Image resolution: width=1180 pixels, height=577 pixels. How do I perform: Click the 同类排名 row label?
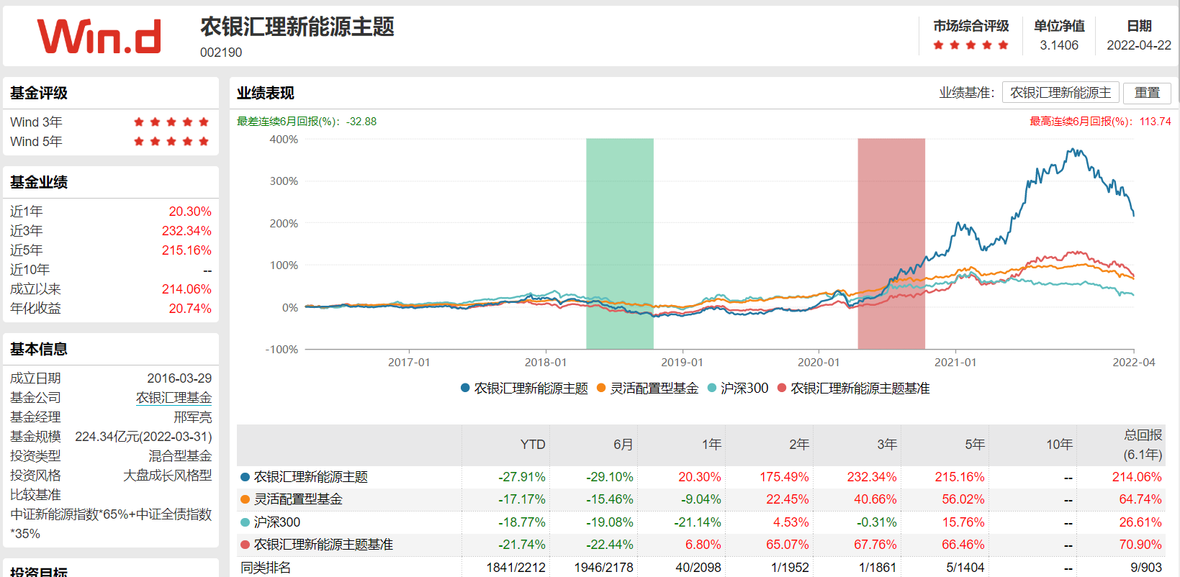266,568
